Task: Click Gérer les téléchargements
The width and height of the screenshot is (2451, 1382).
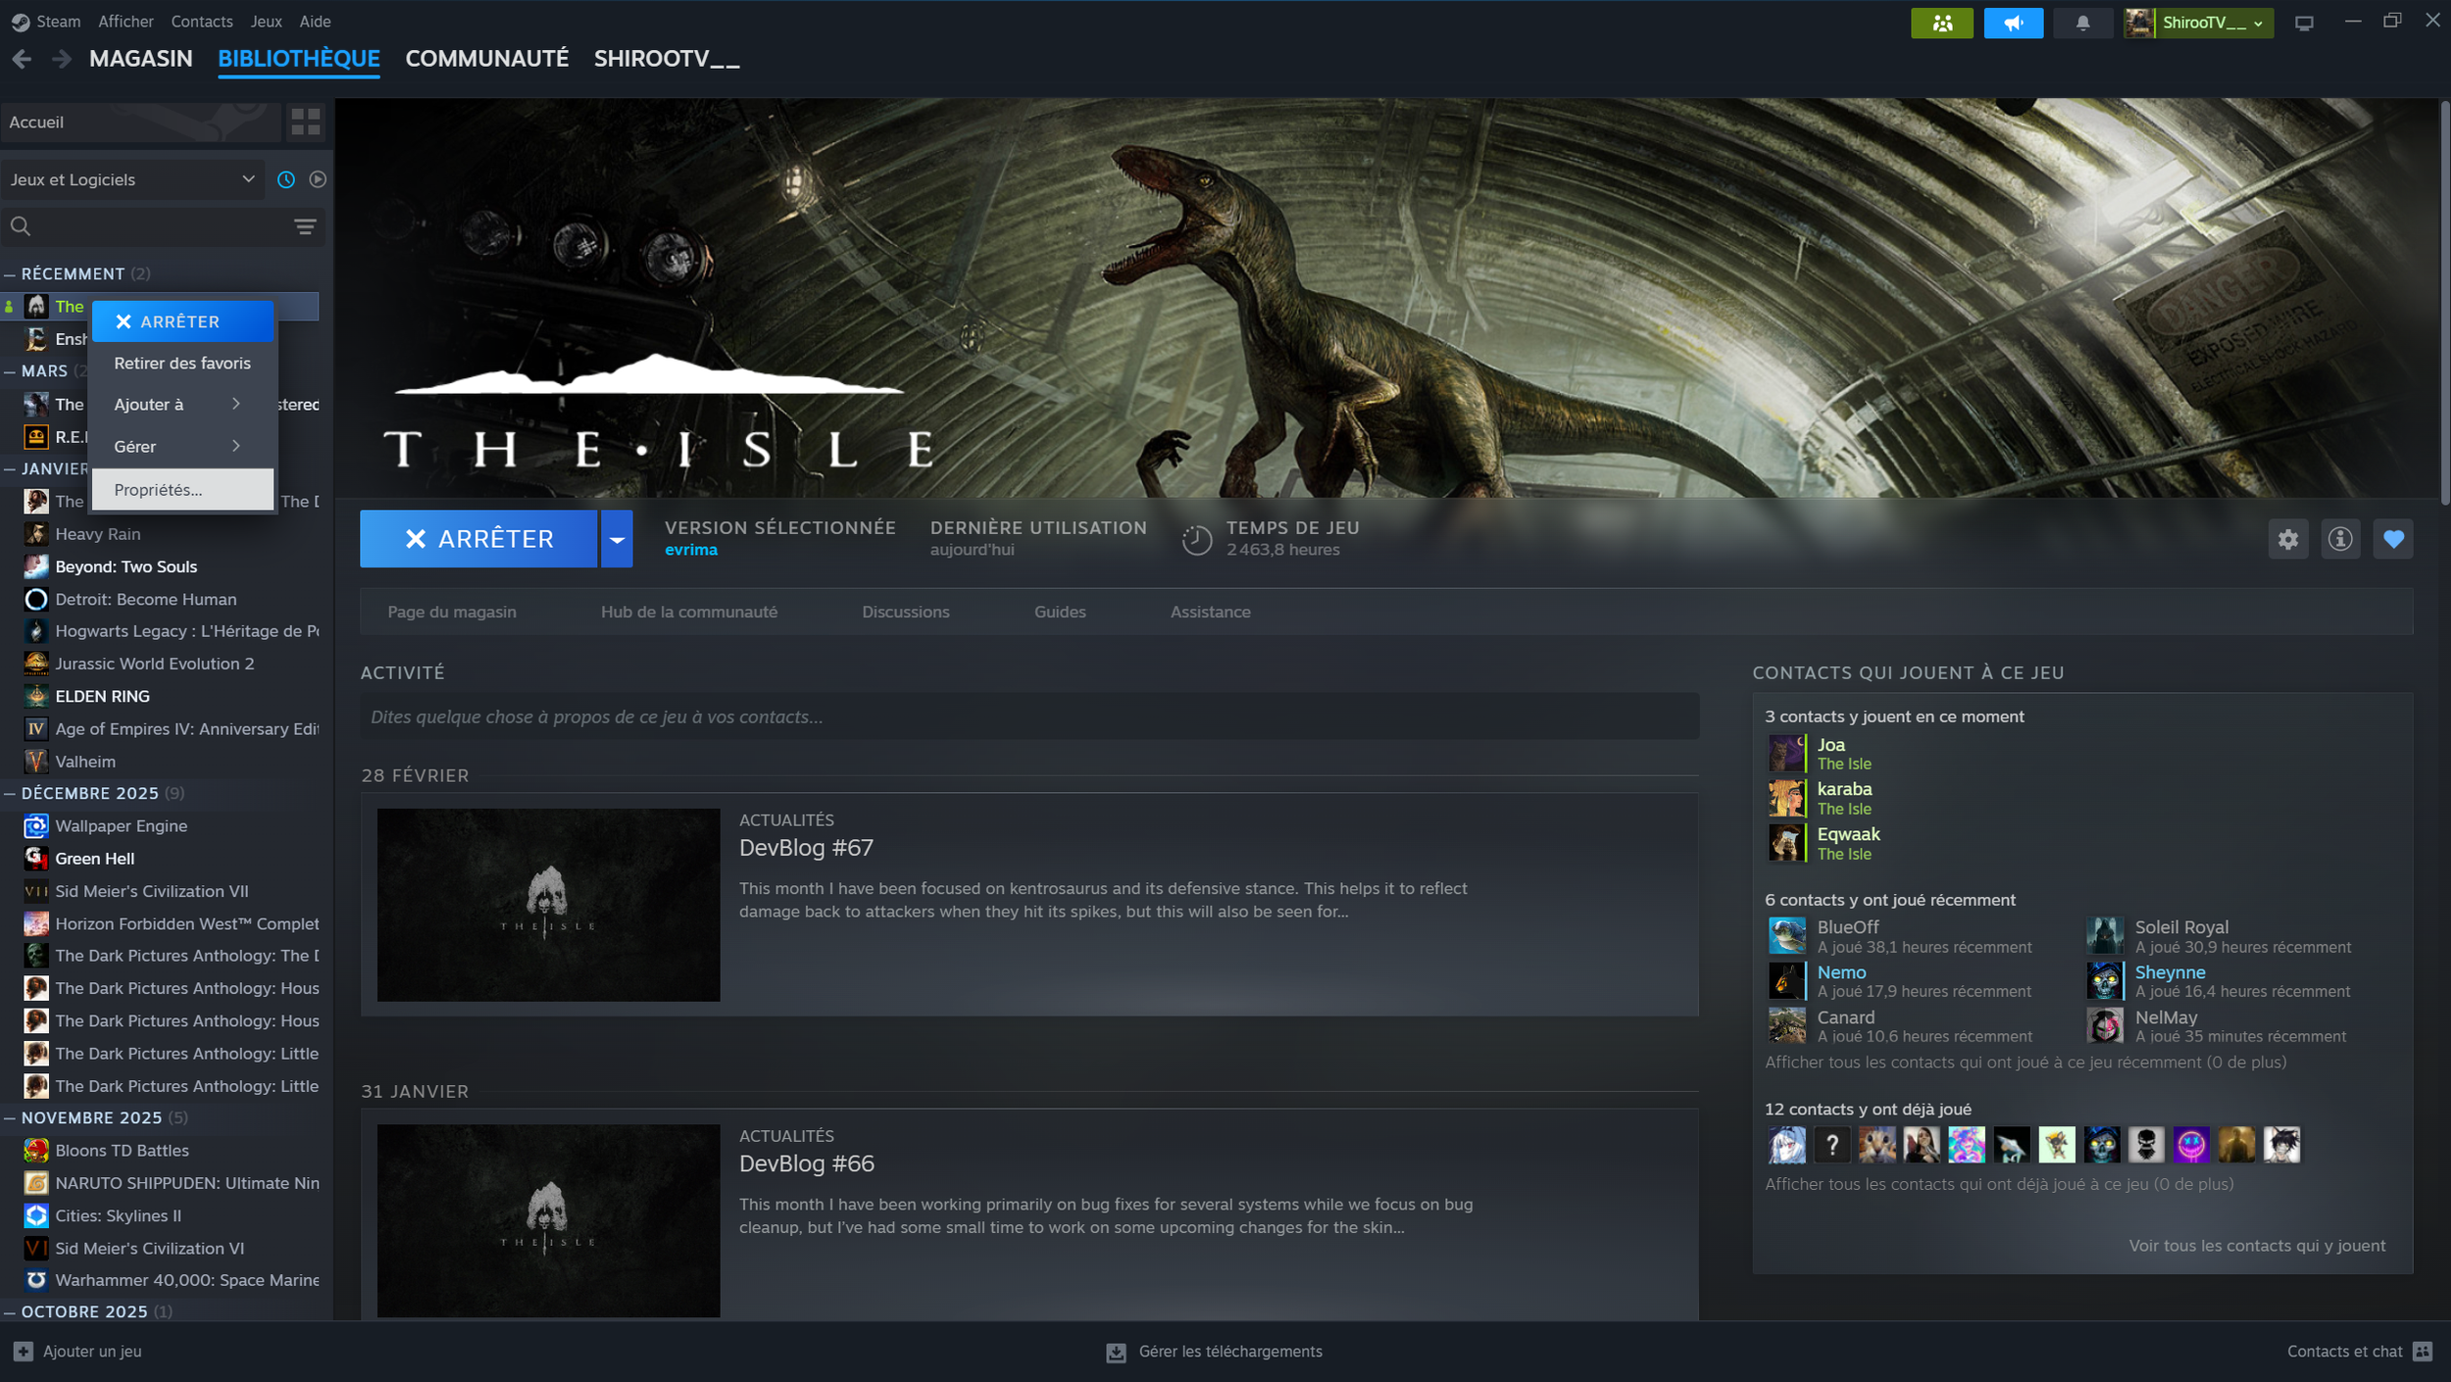Action: click(1229, 1352)
